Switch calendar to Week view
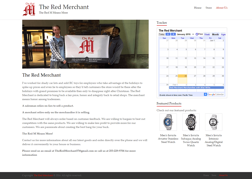Viewport: 252px width, 179px height. pyautogui.click(x=207, y=35)
